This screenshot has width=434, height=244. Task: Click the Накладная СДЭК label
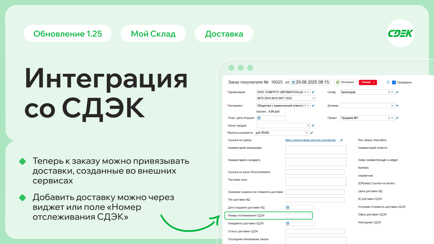click(x=370, y=222)
